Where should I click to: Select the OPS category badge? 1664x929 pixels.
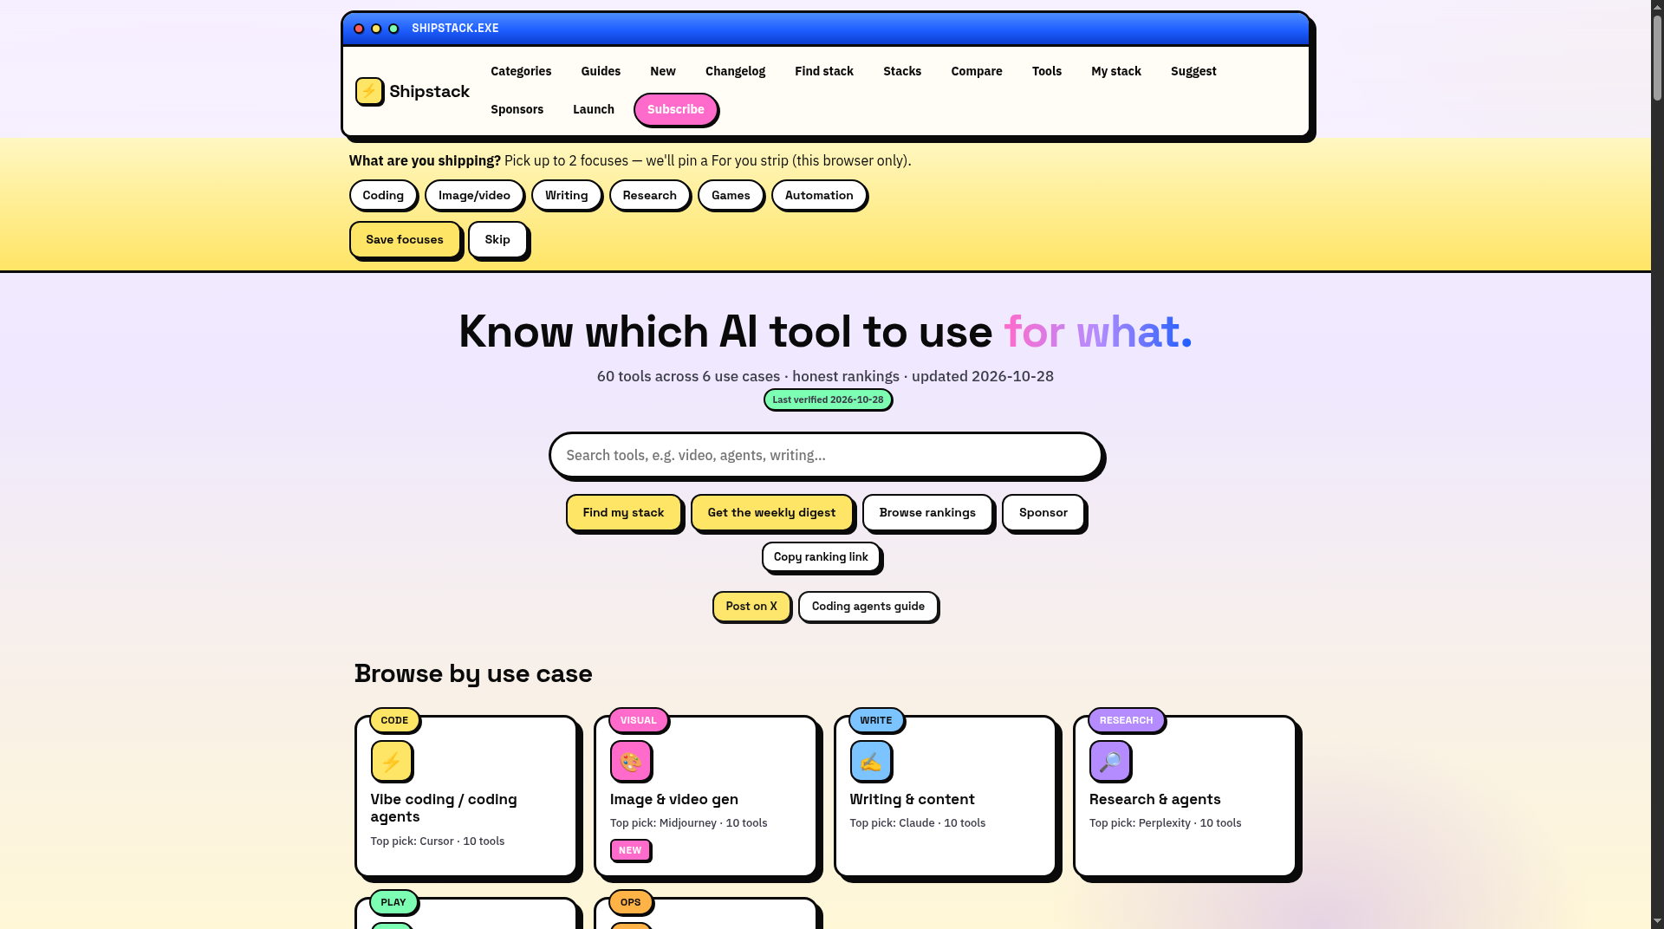tap(631, 902)
